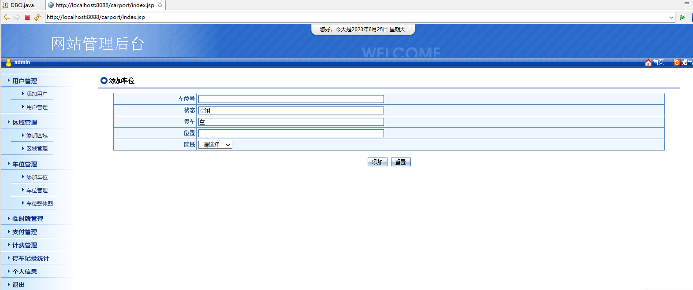This screenshot has width=693, height=290.
Task: Open the 车位整体图 submenu item
Action: tap(40, 204)
